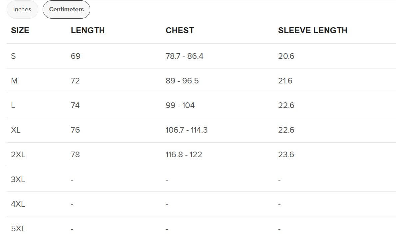This screenshot has height=241, width=396.
Task: Click the 106.7 - 114.3 chest value
Action: 187,130
